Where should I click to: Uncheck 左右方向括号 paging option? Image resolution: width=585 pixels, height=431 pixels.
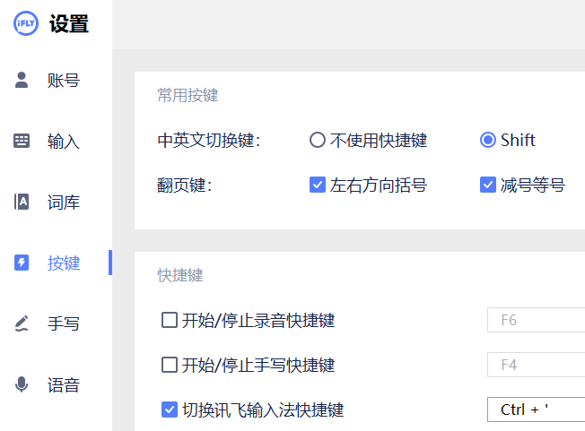pos(317,185)
